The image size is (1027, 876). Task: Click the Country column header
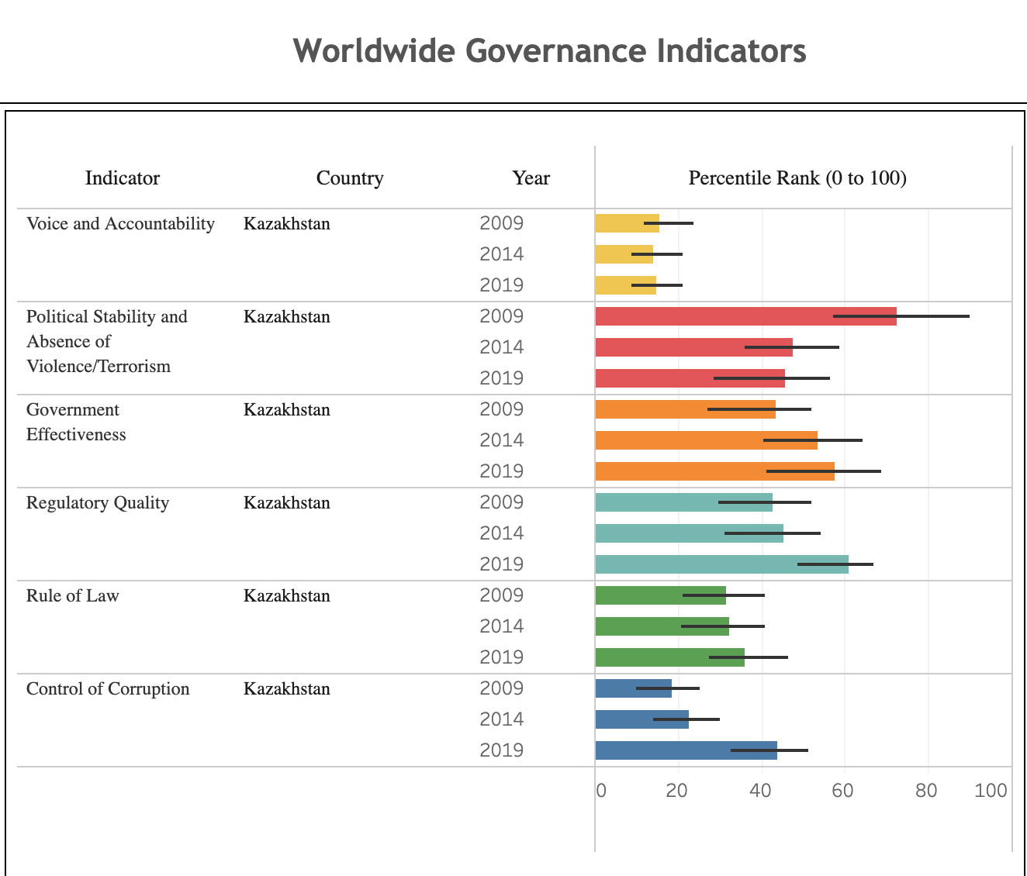tap(350, 178)
